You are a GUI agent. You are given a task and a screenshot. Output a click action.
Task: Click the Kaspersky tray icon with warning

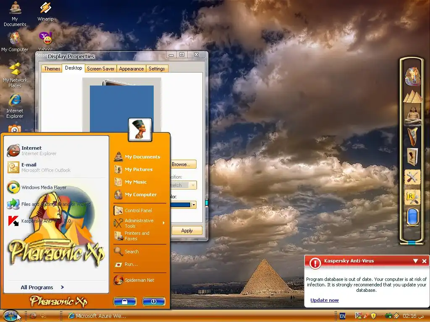[x=358, y=316]
